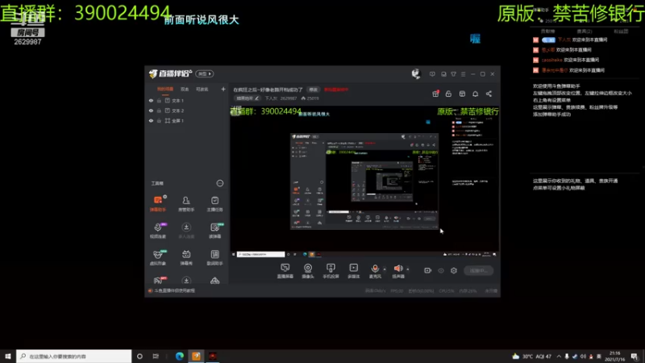Open the gift box icon with red badge

click(x=435, y=94)
